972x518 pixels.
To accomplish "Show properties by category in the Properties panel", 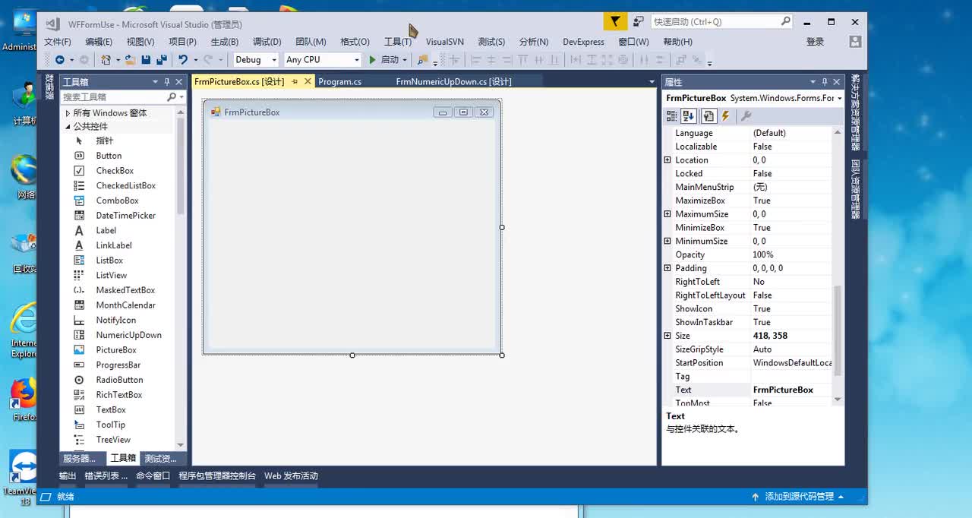I will (x=672, y=116).
